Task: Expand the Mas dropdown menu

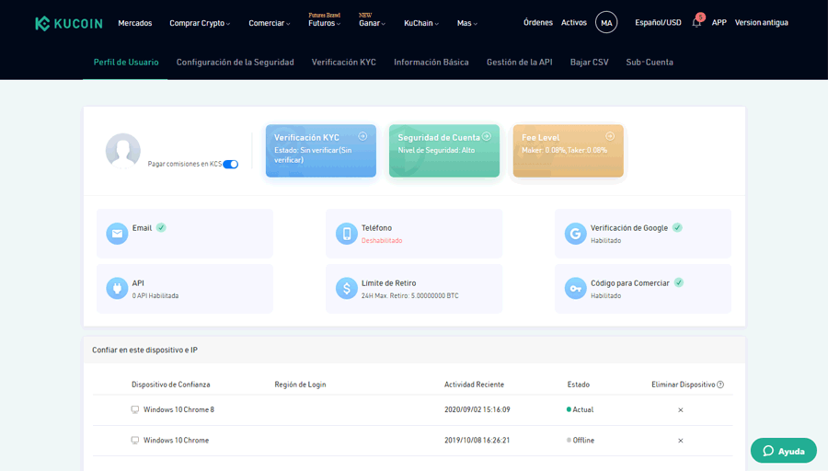Action: [466, 23]
